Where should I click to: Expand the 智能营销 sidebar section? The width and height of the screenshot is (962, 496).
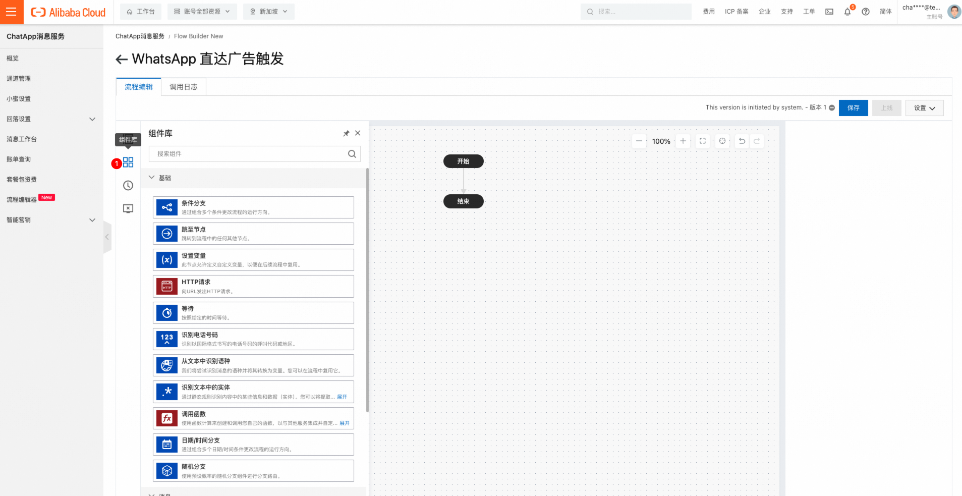[x=92, y=220]
